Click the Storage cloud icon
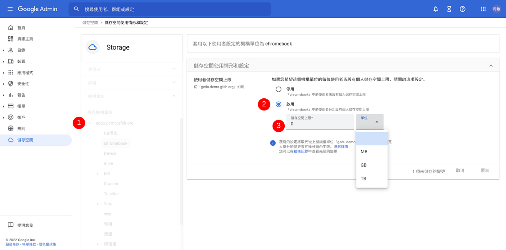 tap(93, 47)
